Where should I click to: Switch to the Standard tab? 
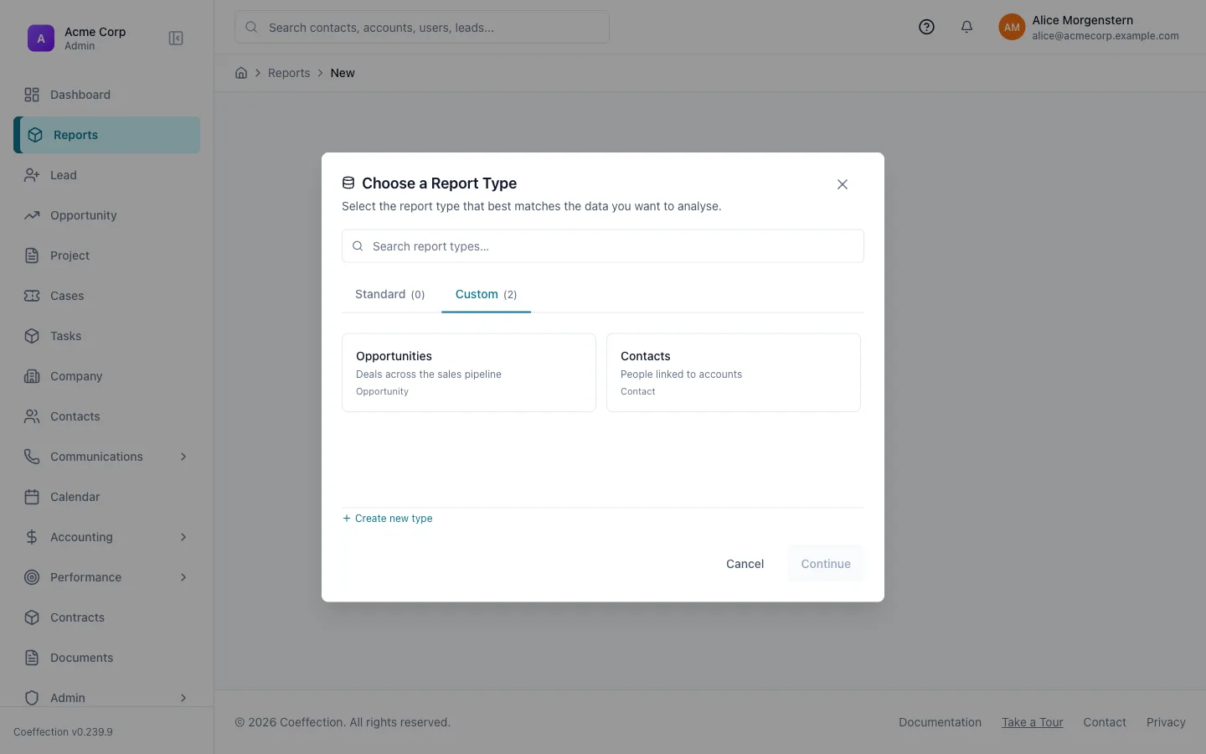pos(390,294)
